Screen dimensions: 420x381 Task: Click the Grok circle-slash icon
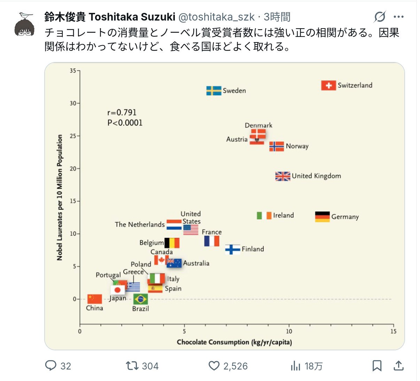[380, 17]
